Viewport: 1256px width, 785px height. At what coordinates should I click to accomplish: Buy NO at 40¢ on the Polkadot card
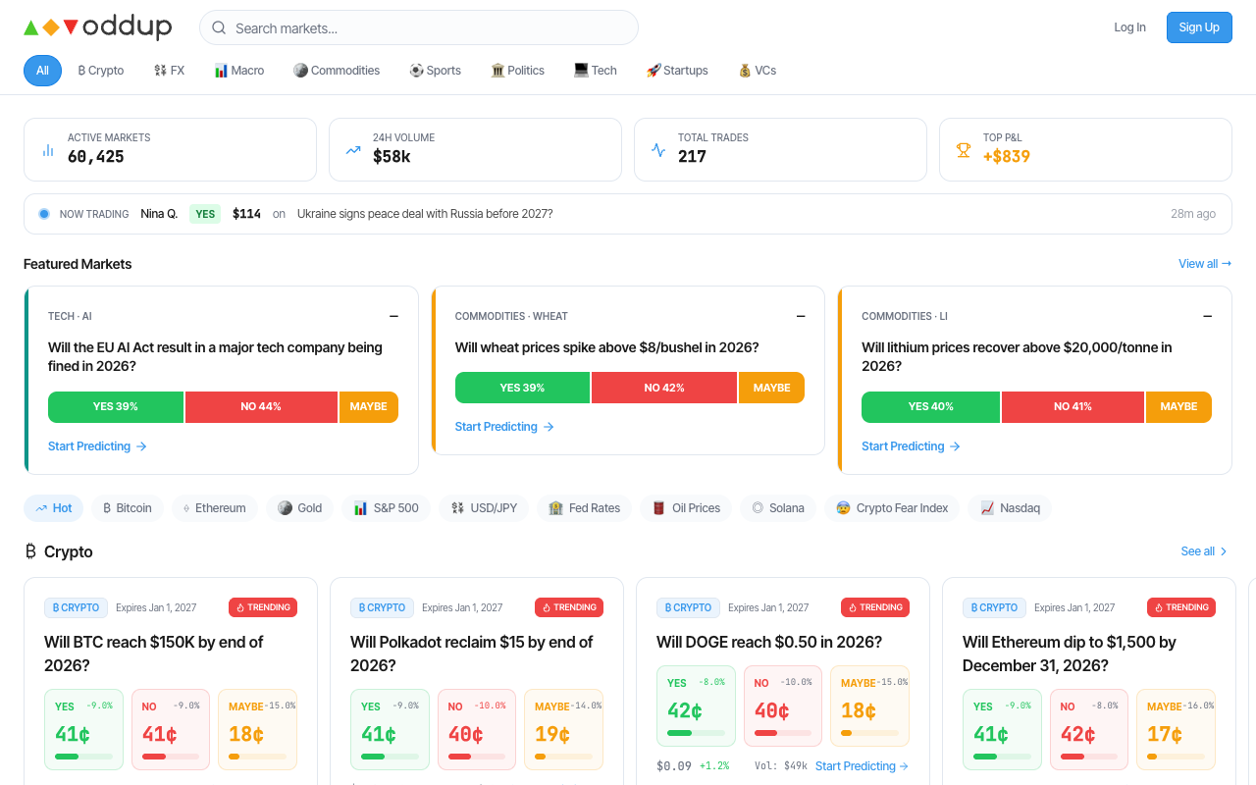[x=477, y=729]
